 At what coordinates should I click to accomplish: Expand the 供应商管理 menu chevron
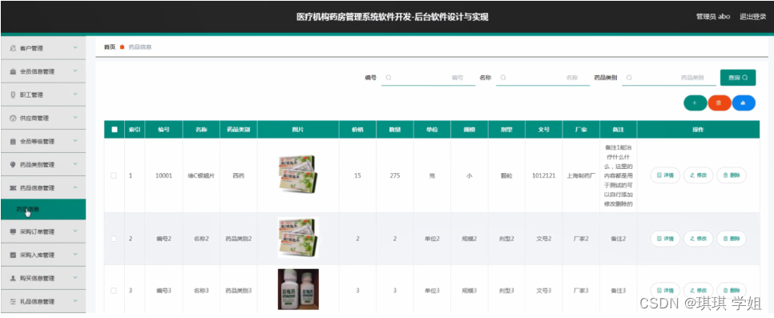[75, 118]
